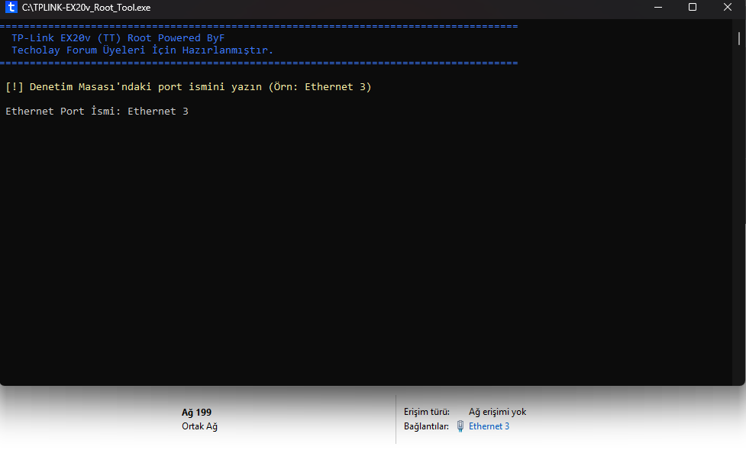Click the "Bağlantılar:" label
746x450 pixels.
click(x=426, y=426)
